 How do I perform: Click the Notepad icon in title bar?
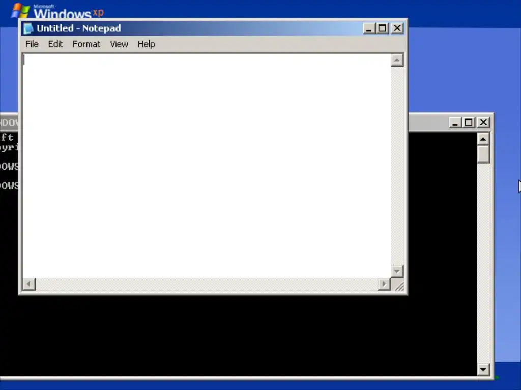pos(28,28)
